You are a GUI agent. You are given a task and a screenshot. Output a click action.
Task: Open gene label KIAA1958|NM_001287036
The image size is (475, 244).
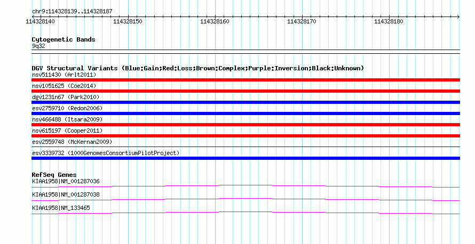pyautogui.click(x=66, y=182)
